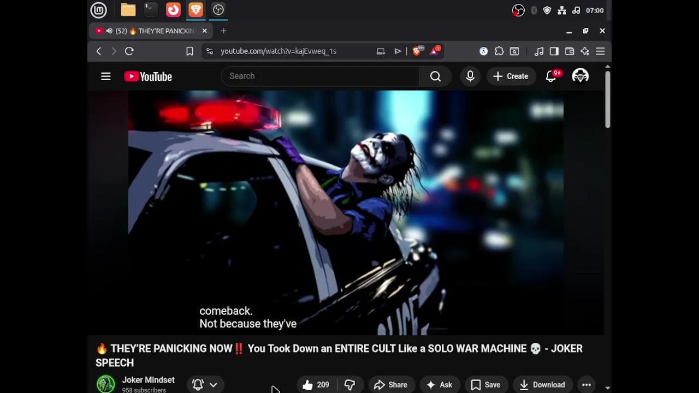Viewport: 699px width, 393px height.
Task: Open YouTube notifications bell
Action: coord(552,76)
